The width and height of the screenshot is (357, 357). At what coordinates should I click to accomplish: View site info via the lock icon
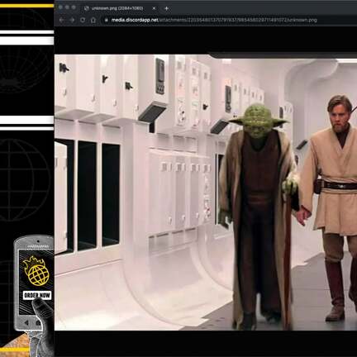pos(107,20)
